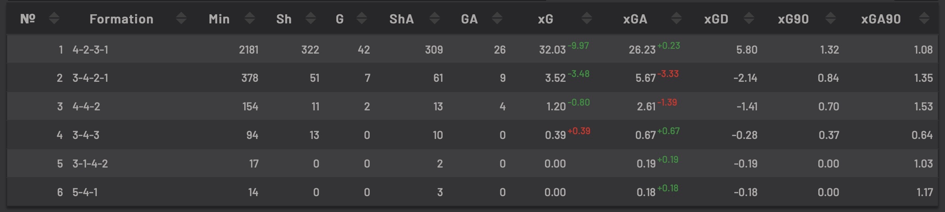Select the 5-4-1 formation row
945x212 pixels.
[85, 192]
